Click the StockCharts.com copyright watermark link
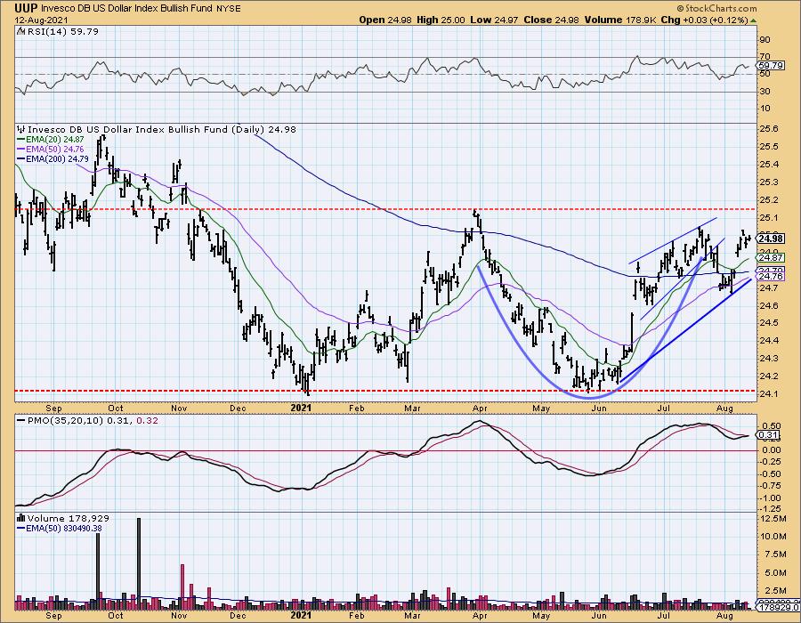 click(x=716, y=8)
